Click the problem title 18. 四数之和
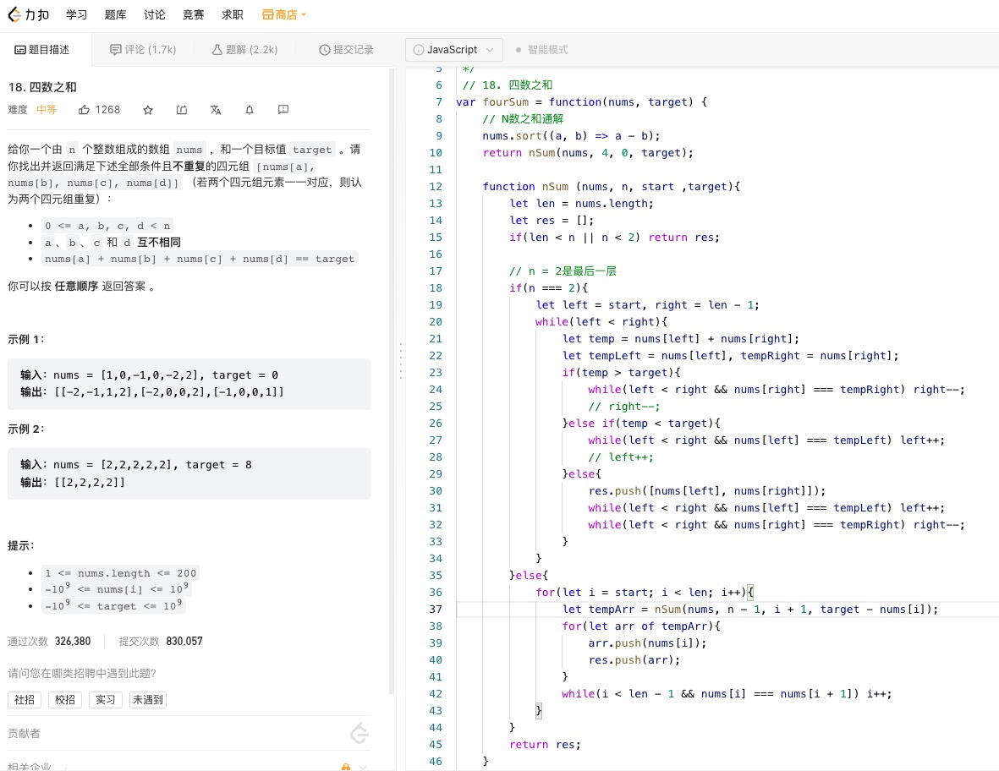This screenshot has height=771, width=999. 42,87
